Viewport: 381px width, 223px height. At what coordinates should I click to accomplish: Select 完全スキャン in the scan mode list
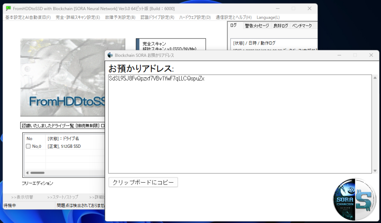pyautogui.click(x=154, y=44)
